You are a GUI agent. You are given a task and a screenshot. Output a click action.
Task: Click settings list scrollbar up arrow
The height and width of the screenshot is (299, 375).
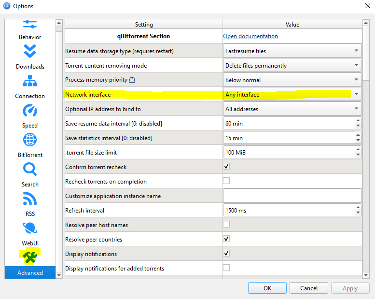(366, 23)
